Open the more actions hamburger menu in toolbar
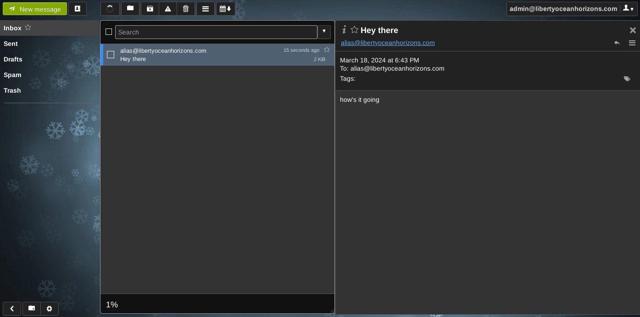640x317 pixels. click(206, 9)
